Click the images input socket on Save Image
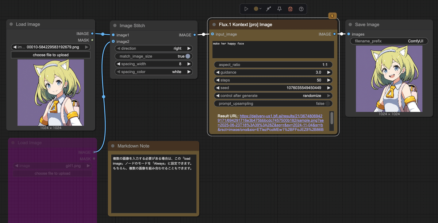Viewport: 438px width, 223px height. click(x=349, y=34)
